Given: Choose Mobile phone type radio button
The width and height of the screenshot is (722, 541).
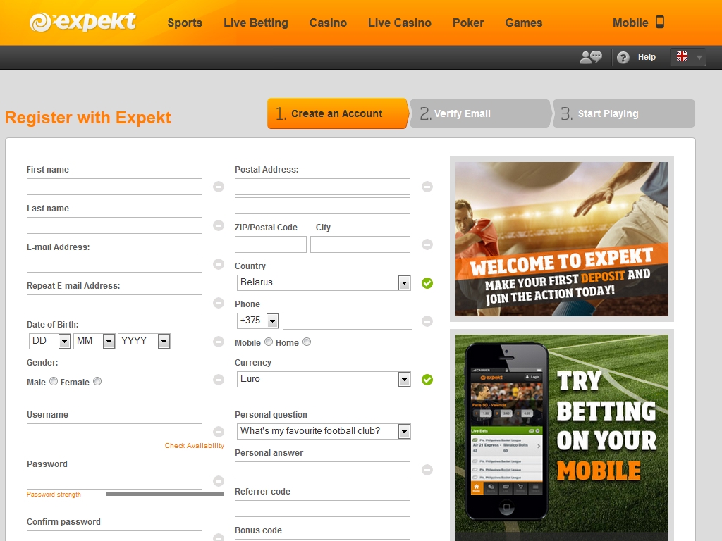Looking at the screenshot, I should (x=269, y=342).
